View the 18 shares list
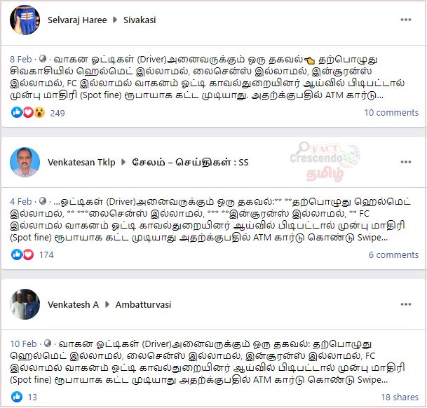The image size is (427, 408). tap(400, 397)
